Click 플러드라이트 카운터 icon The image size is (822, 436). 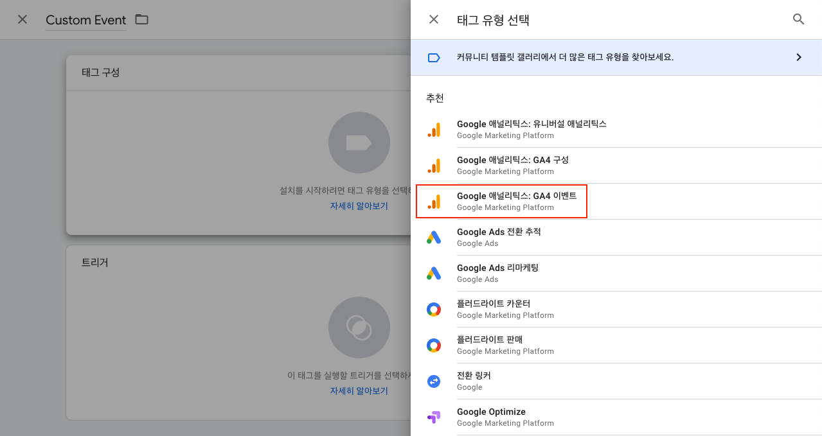[434, 310]
